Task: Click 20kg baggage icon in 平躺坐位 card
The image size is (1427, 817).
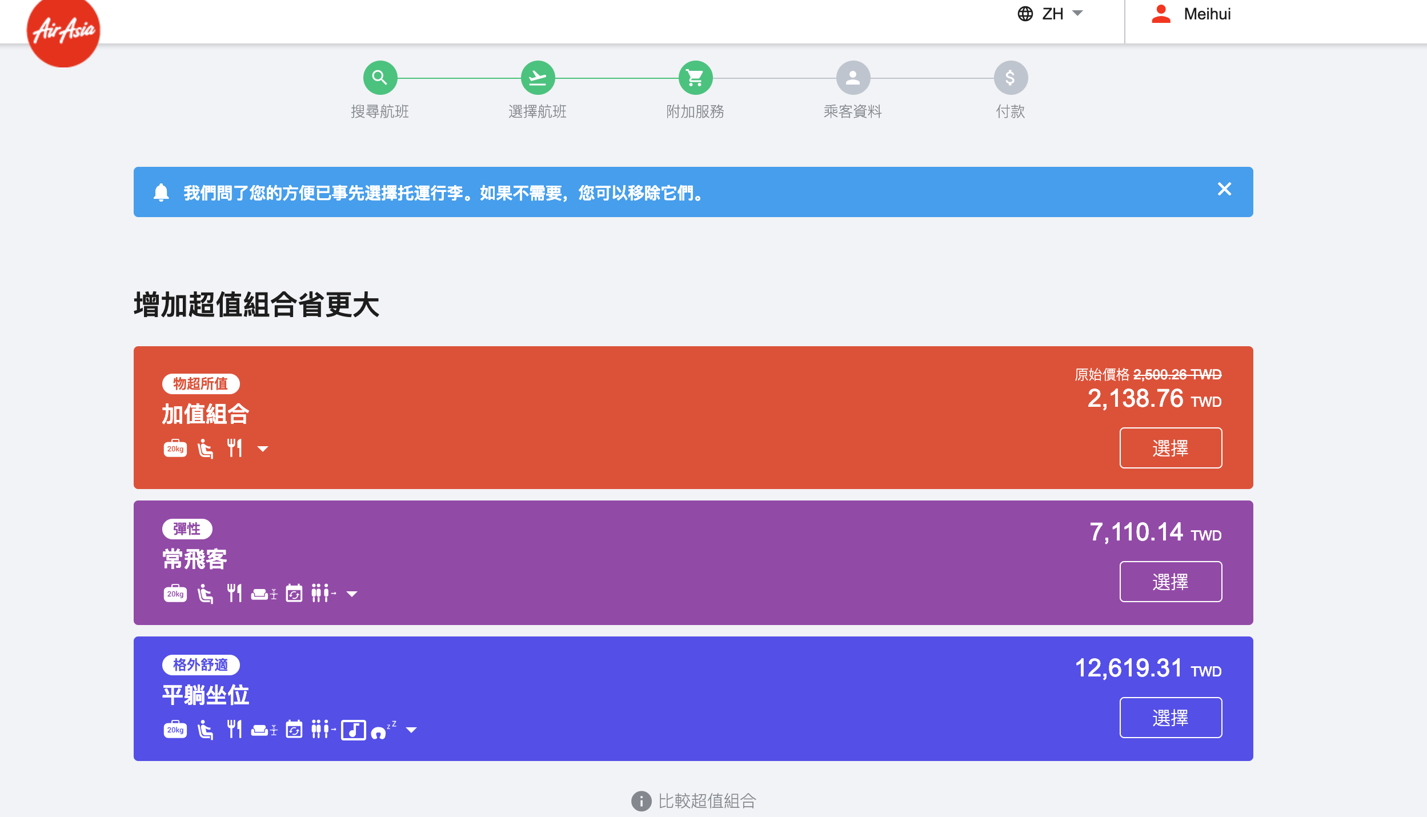Action: click(175, 730)
